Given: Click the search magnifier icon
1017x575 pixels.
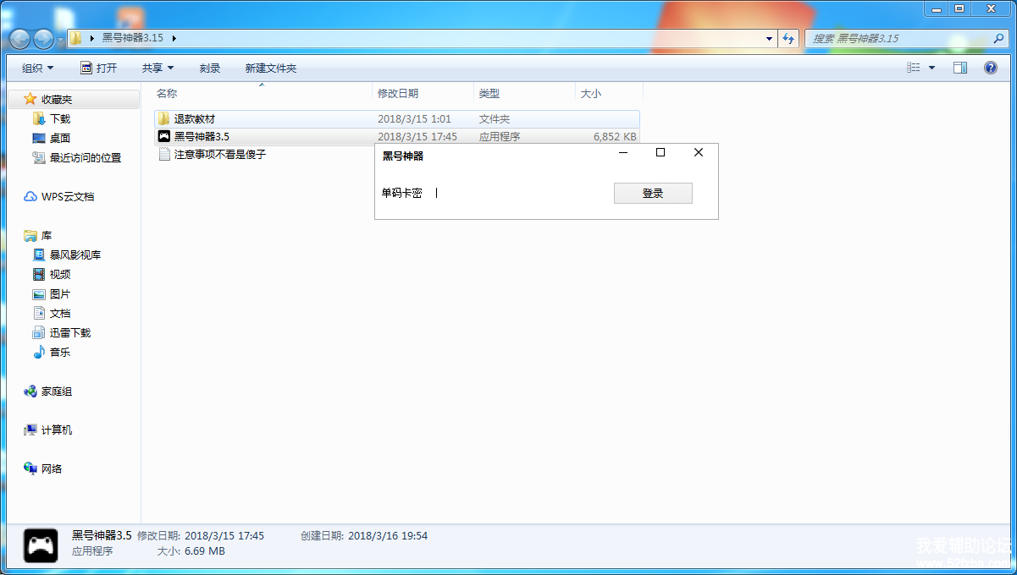Looking at the screenshot, I should tap(998, 38).
